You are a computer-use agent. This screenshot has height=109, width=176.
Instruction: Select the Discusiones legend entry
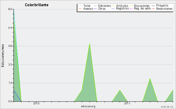point(142,6)
